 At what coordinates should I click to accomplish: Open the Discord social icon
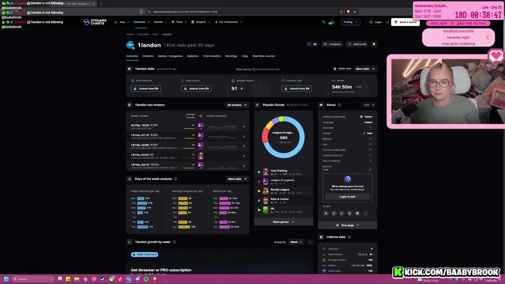tap(357, 213)
